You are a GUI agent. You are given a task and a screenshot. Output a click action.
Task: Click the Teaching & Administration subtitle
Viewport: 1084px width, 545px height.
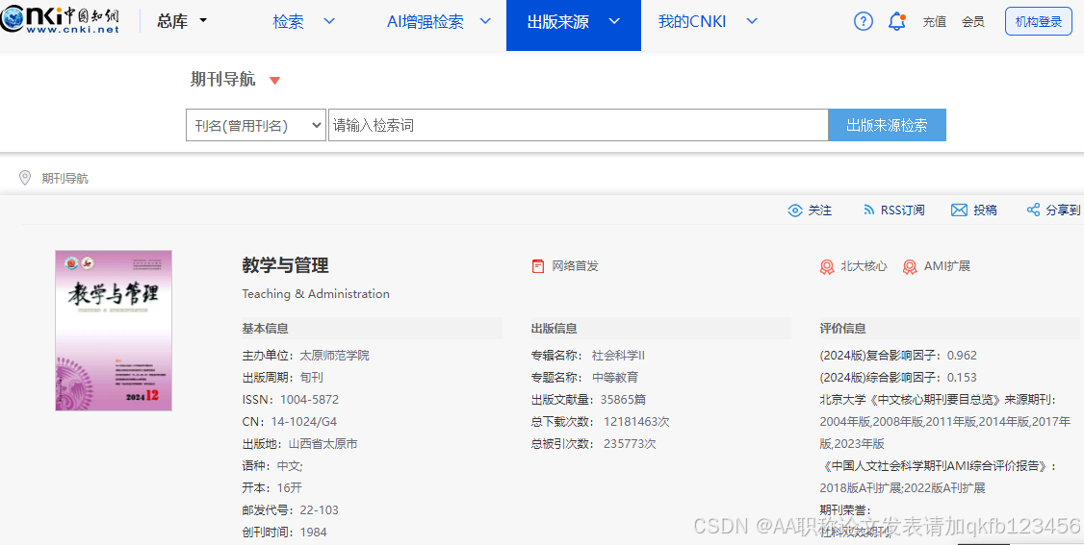tap(316, 294)
